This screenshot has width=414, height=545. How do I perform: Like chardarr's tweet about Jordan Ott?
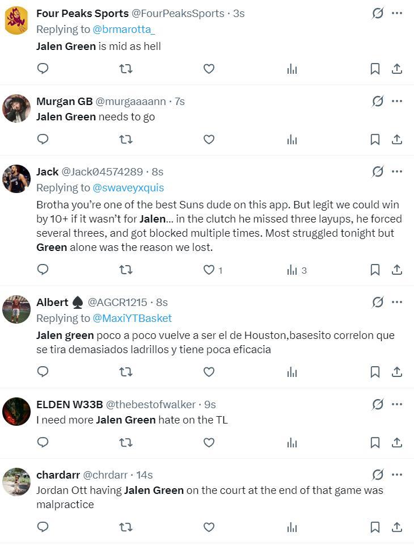[x=209, y=527]
